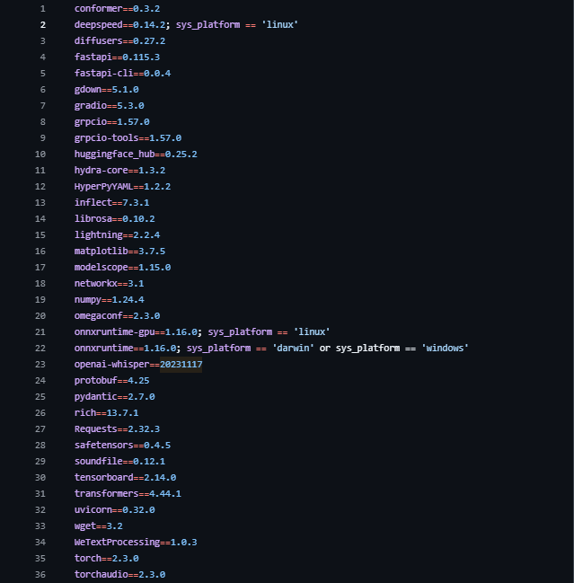Click line number 2 in the gutter

pyautogui.click(x=42, y=24)
